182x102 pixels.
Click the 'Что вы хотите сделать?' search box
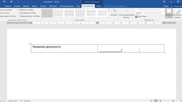(x=115, y=6)
